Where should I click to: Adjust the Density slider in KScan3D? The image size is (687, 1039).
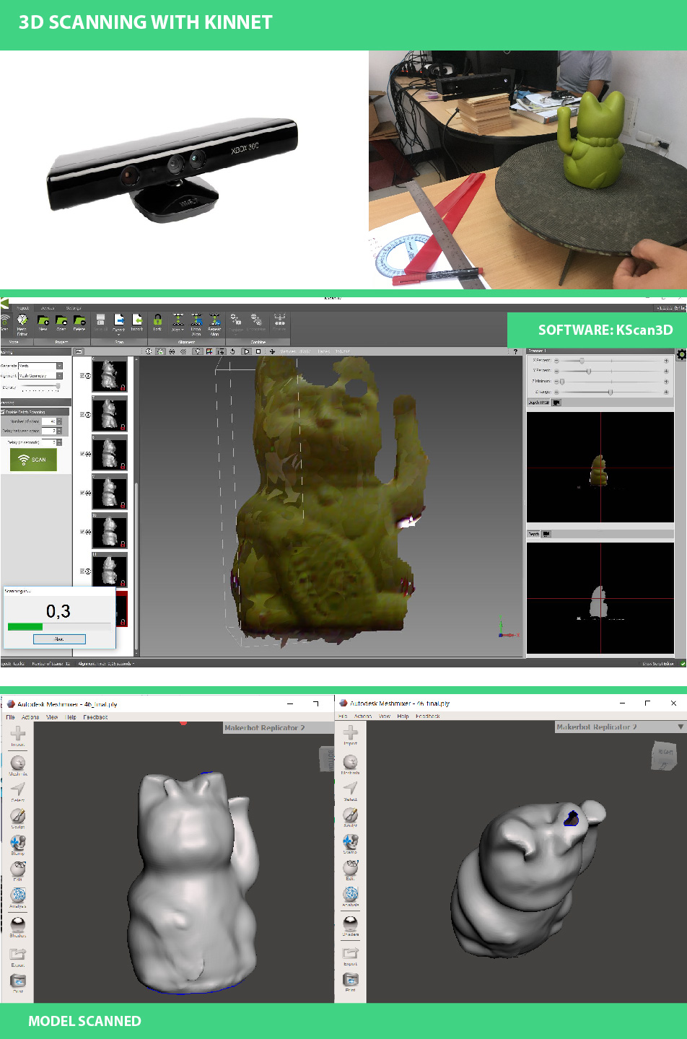coord(40,387)
